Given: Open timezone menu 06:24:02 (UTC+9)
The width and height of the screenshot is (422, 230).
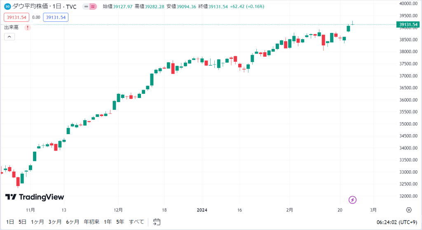Looking at the screenshot, I should [397, 222].
